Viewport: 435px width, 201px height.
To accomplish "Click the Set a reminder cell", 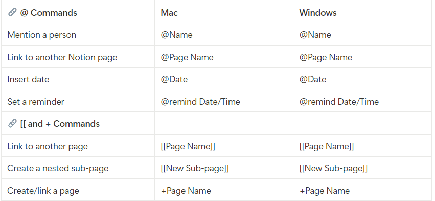I will click(78, 101).
